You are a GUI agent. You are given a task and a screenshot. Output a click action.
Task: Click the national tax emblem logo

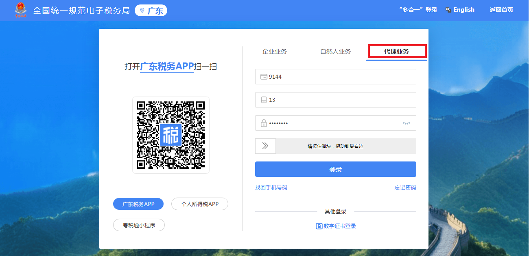coord(20,10)
